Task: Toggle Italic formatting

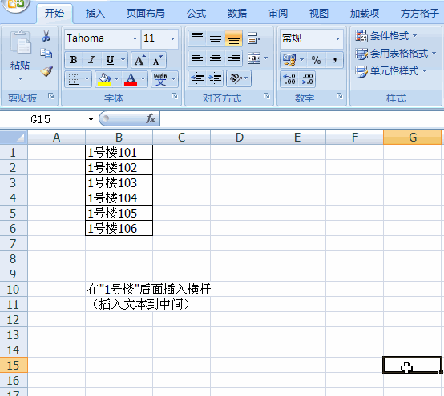Action: pyautogui.click(x=91, y=60)
